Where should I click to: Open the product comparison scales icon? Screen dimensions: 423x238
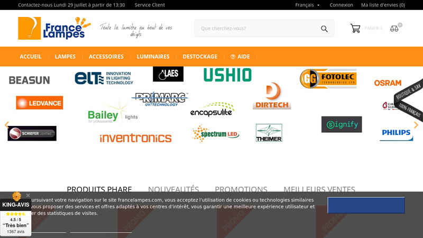click(394, 29)
